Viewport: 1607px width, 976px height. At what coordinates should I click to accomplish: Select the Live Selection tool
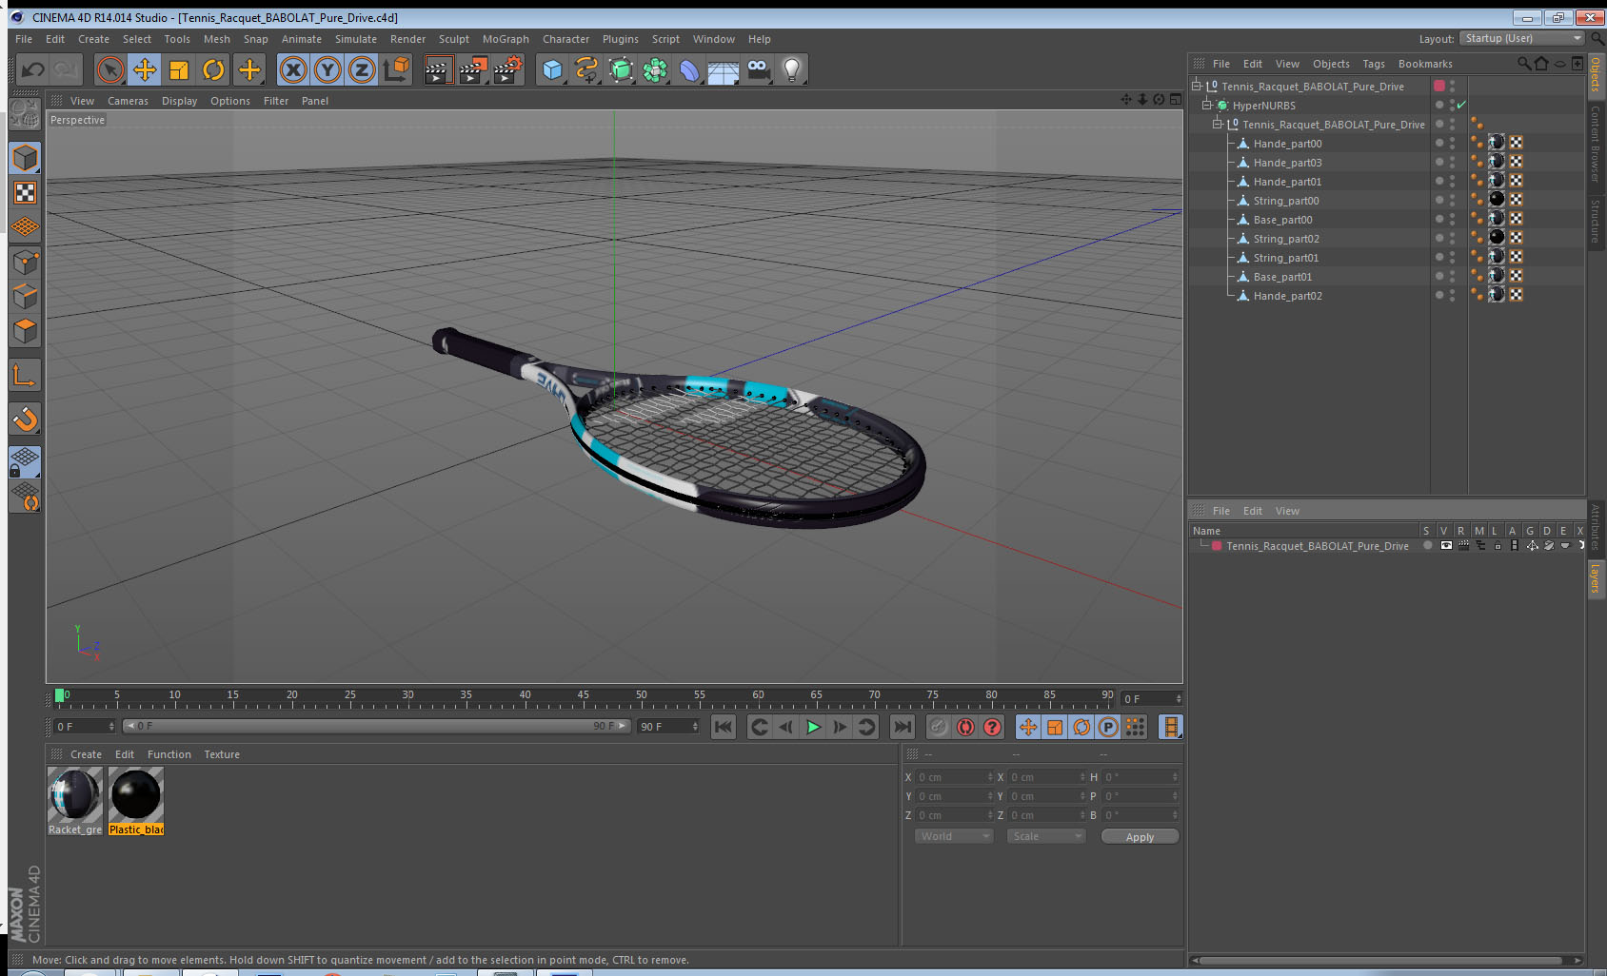[x=110, y=69]
